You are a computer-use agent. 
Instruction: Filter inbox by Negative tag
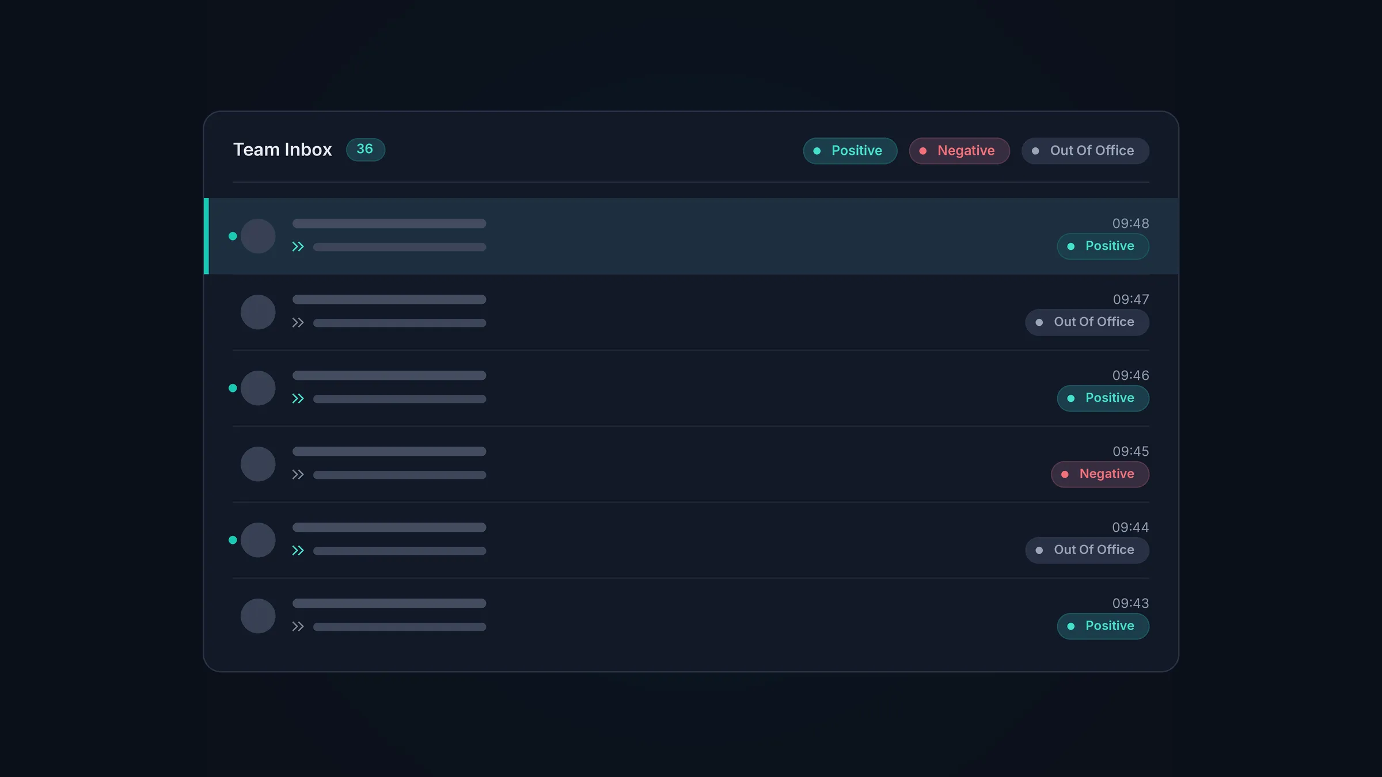[x=959, y=151]
